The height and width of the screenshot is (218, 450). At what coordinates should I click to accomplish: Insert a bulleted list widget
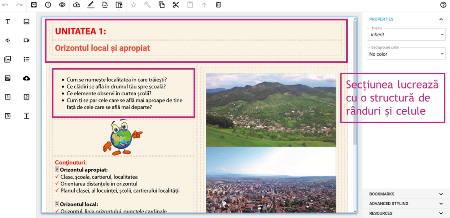tap(26, 59)
